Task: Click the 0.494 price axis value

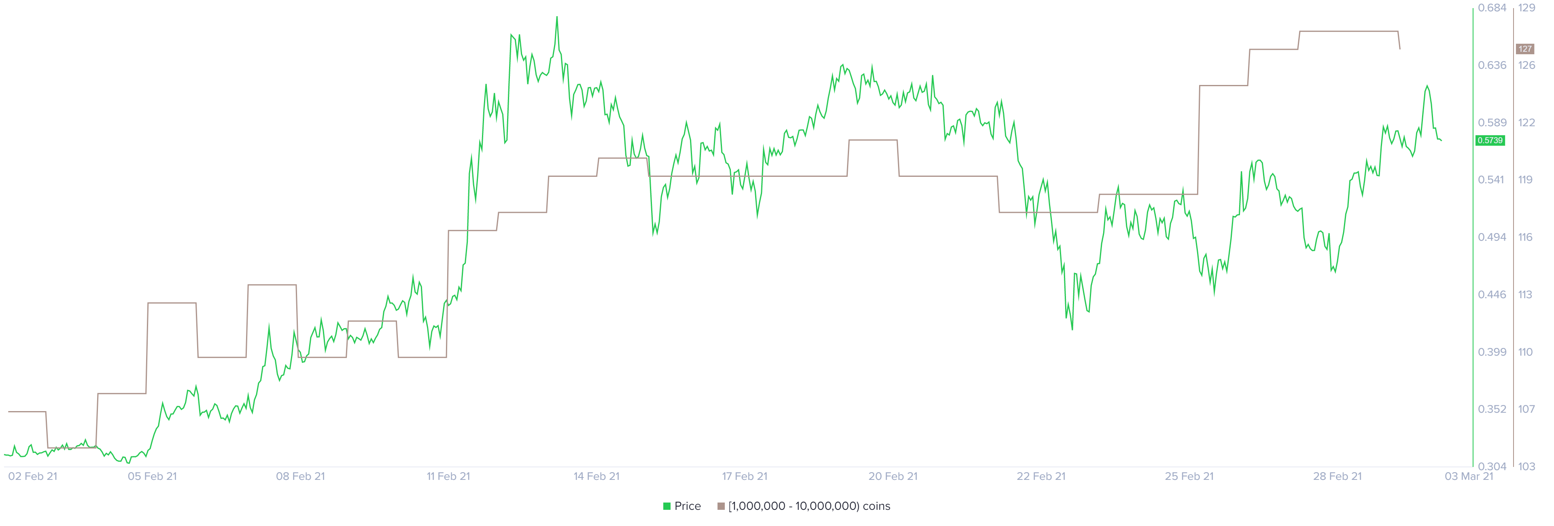Action: pyautogui.click(x=1492, y=237)
